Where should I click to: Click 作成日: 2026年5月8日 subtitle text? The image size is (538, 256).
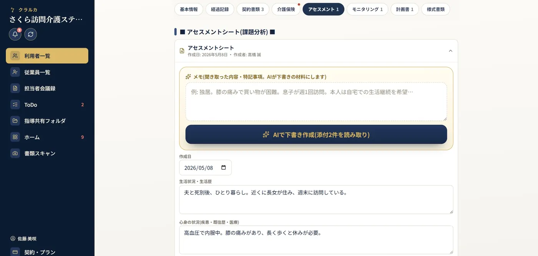[x=208, y=55]
